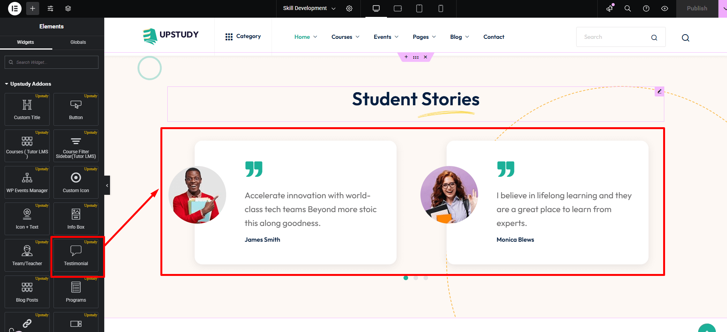Switch to the Globals tab
This screenshot has height=332, width=727.
78,42
